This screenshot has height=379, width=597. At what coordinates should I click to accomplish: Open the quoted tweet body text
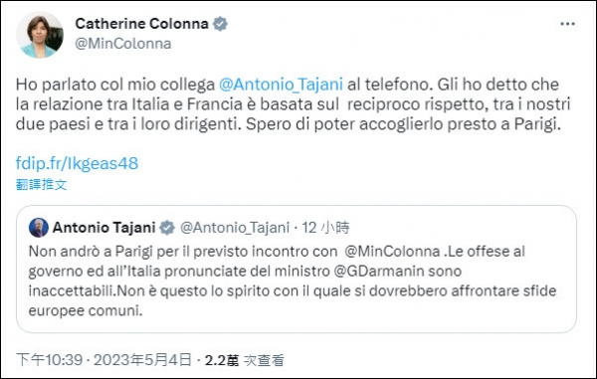pos(293,281)
